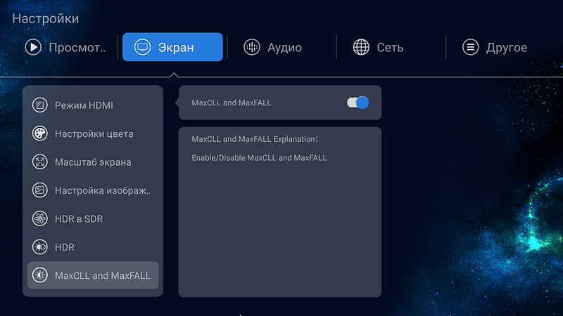563x316 pixels.
Task: Click the list icon next to Другое
Action: tap(470, 48)
